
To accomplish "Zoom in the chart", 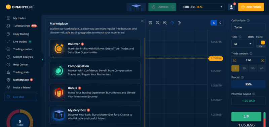I will 165,23.
